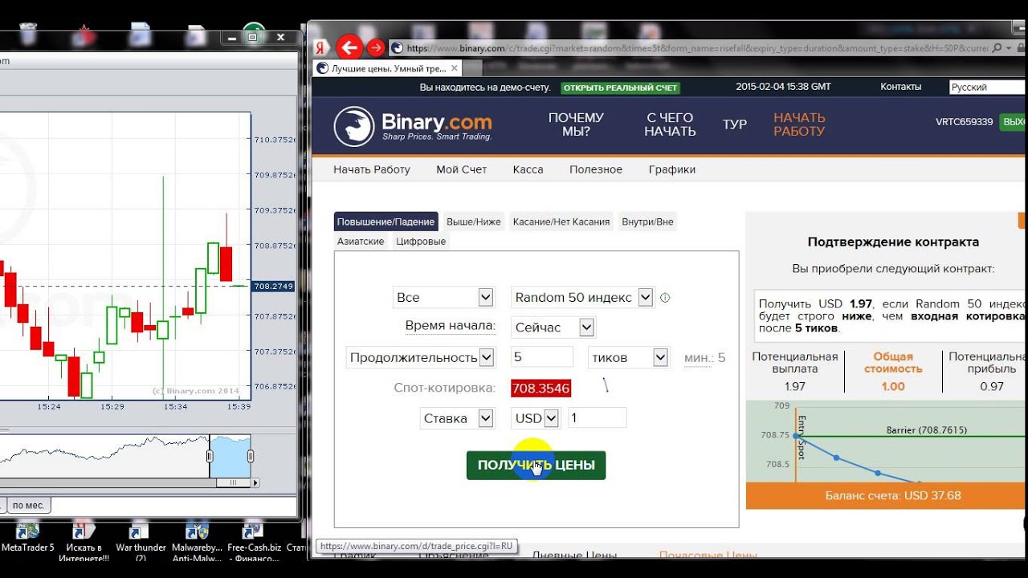Open the Продолжительность dropdown
The height and width of the screenshot is (578, 1028).
click(x=421, y=357)
